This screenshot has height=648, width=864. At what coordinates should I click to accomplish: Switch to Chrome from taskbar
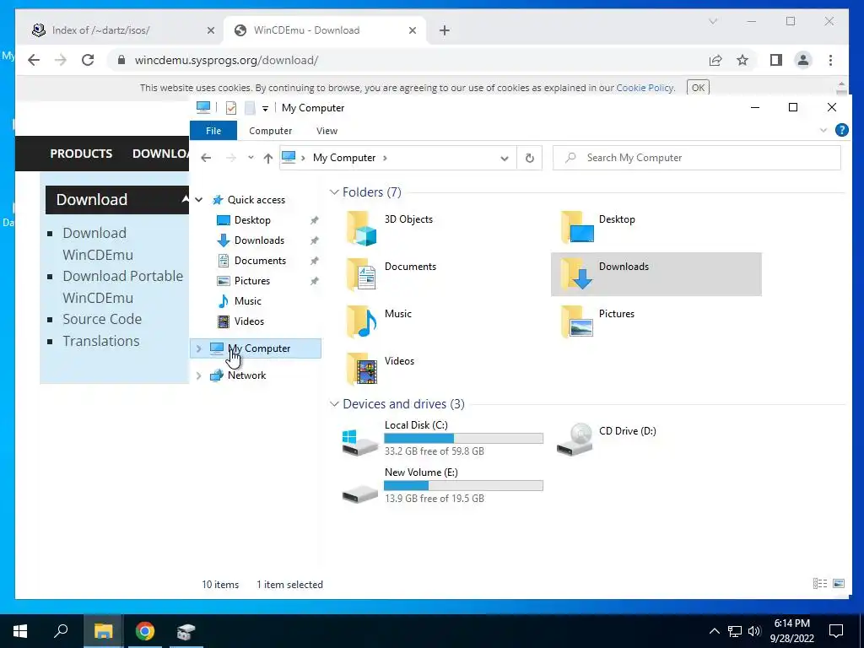point(145,631)
